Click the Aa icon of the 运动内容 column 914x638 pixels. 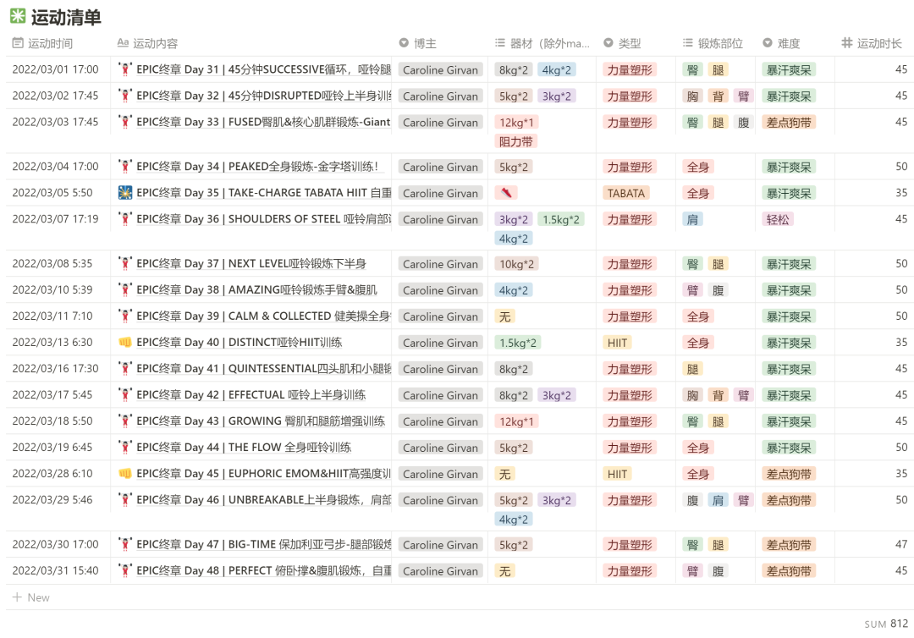123,42
